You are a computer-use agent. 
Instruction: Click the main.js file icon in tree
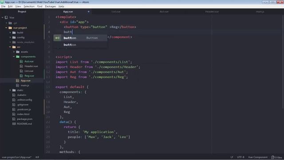(18, 85)
